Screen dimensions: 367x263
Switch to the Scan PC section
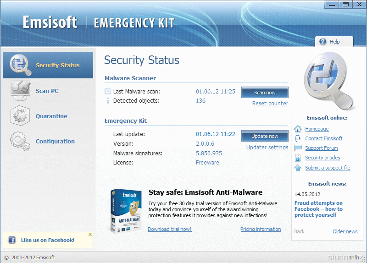coord(47,91)
